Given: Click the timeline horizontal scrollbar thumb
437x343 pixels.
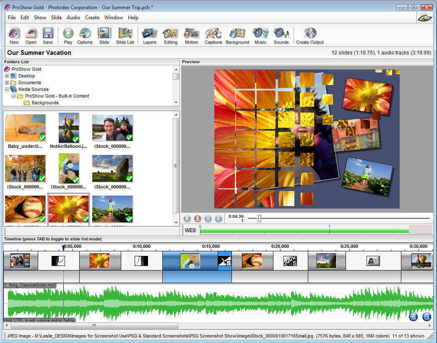Looking at the screenshot, I should 94,325.
